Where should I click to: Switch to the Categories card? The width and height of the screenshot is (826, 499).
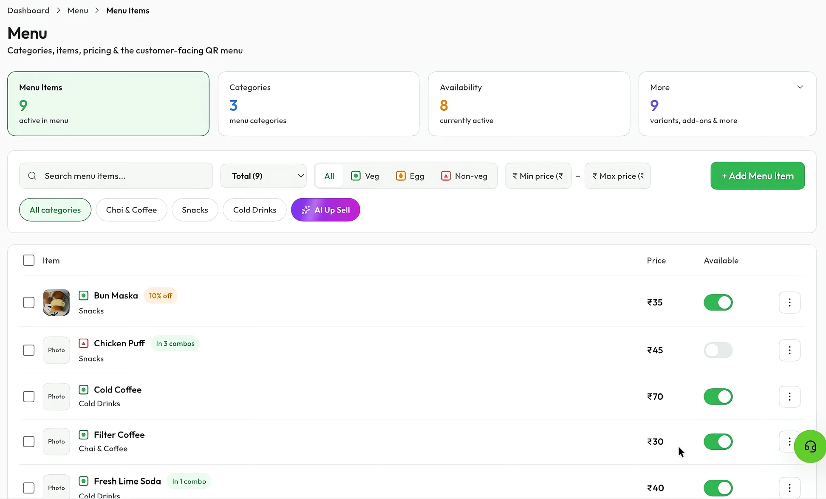pyautogui.click(x=319, y=104)
